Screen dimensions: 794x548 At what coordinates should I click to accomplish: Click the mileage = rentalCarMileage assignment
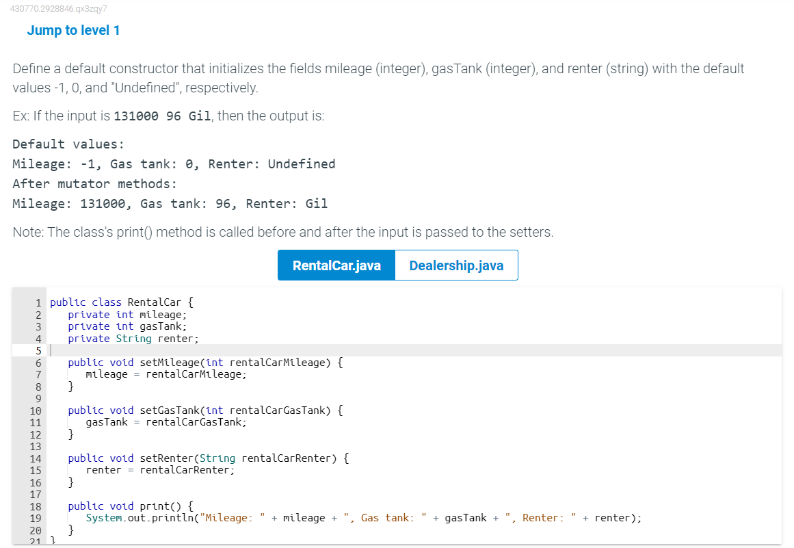(167, 374)
